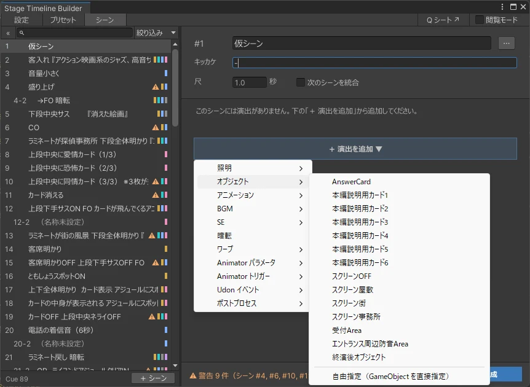Toggle the 閲覧モード checkbox
The image size is (530, 387).
[x=479, y=20]
